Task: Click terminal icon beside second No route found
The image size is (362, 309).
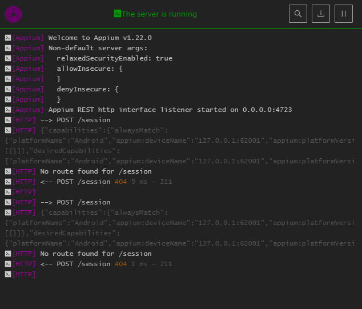Action: (x=8, y=254)
